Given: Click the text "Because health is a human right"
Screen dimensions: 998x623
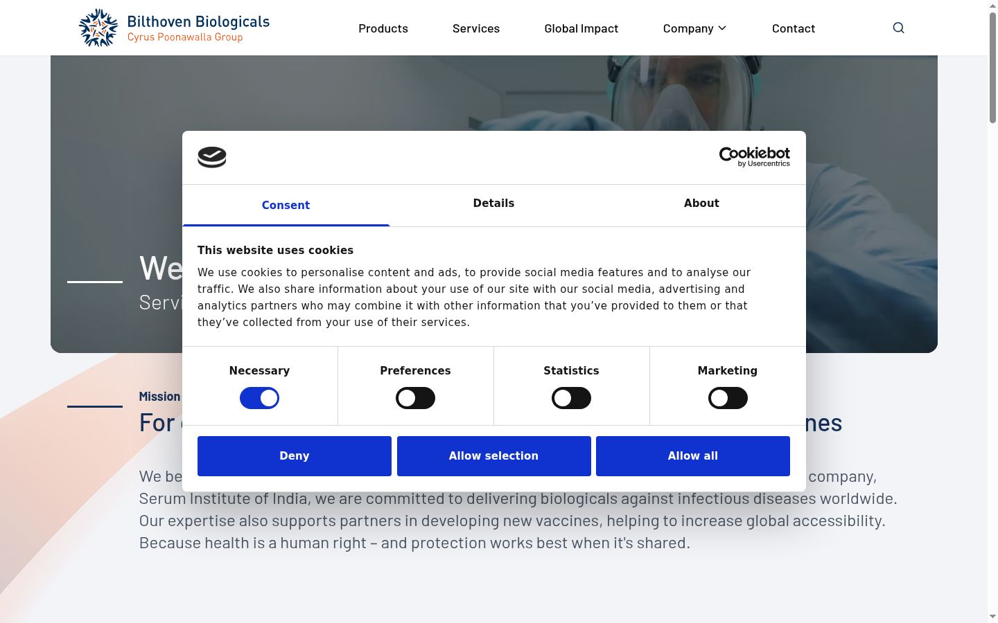Looking at the screenshot, I should pyautogui.click(x=252, y=543).
